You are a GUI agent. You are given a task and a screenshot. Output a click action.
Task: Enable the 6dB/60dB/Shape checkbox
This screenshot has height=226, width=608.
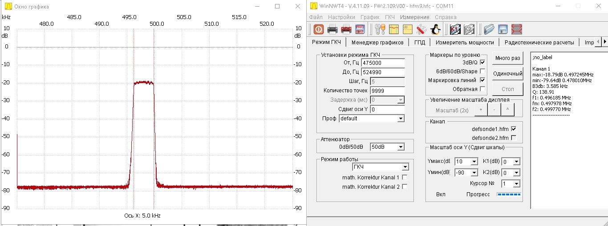(482, 71)
